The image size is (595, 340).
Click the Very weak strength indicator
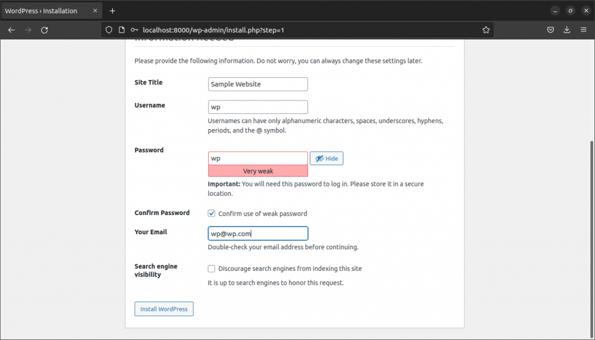click(257, 171)
